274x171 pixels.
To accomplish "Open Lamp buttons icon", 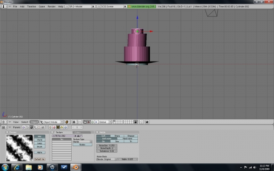I will point(50,127).
